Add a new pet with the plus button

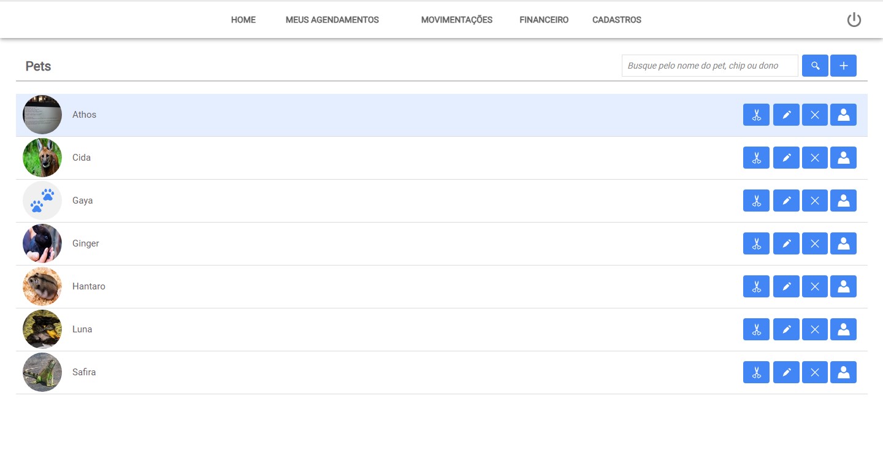point(843,66)
